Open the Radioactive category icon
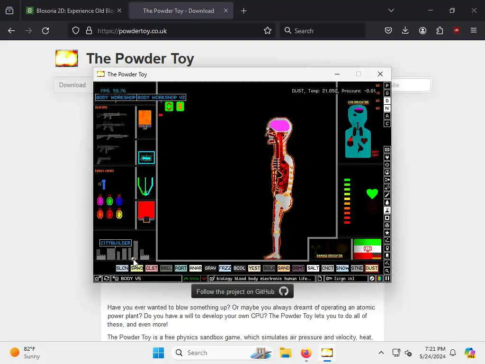This screenshot has width=485, height=364. coord(387,225)
